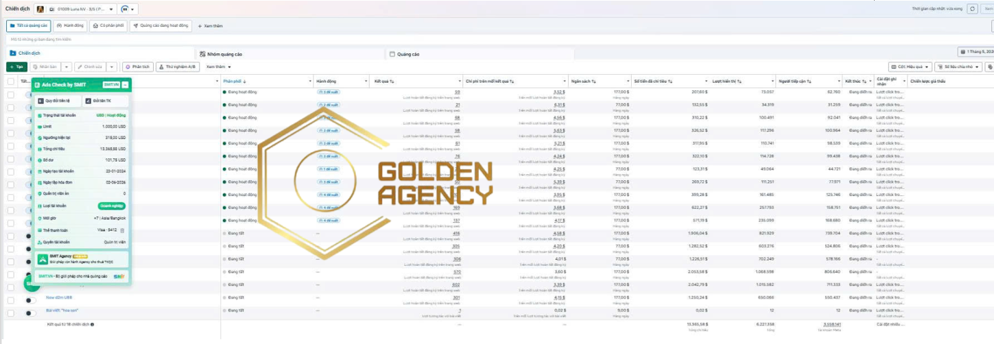Sort by the Người tiếp cận column header
Image resolution: width=994 pixels, height=344 pixels.
tap(796, 81)
